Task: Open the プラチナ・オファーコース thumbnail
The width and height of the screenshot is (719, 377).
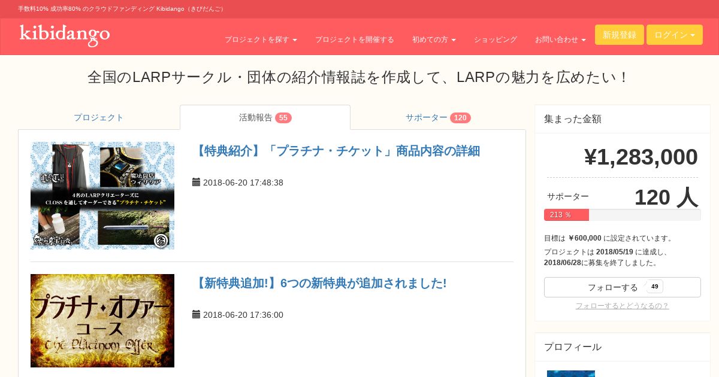Action: pos(102,321)
